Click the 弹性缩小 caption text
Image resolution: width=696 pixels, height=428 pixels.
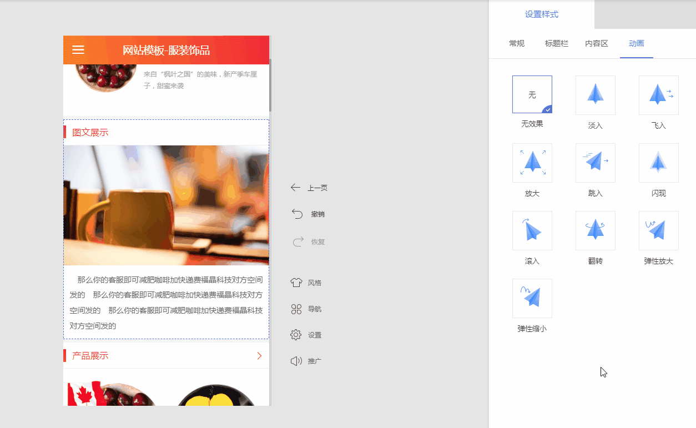coord(532,329)
